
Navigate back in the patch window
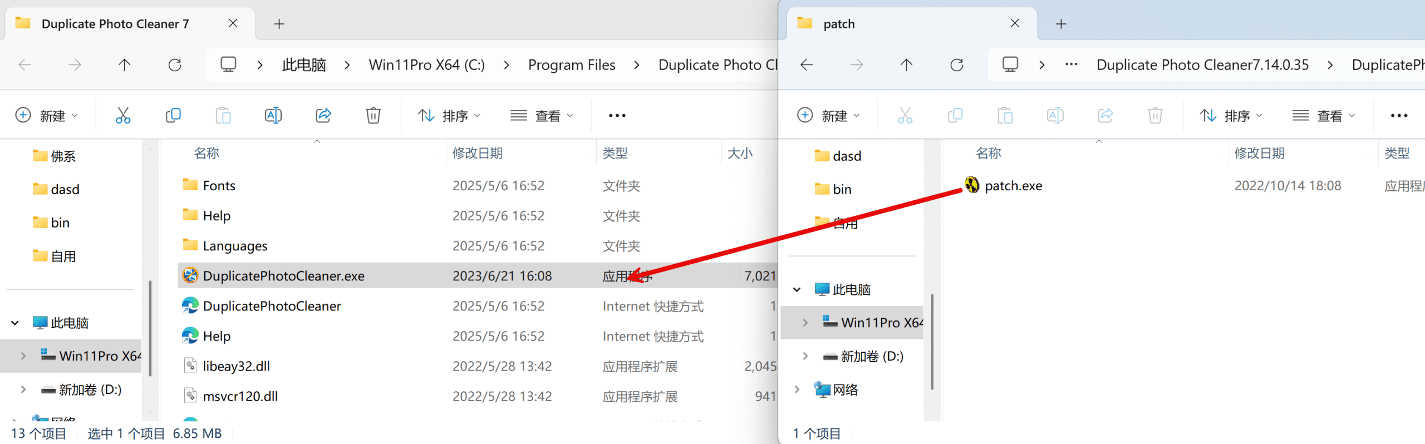pos(807,65)
